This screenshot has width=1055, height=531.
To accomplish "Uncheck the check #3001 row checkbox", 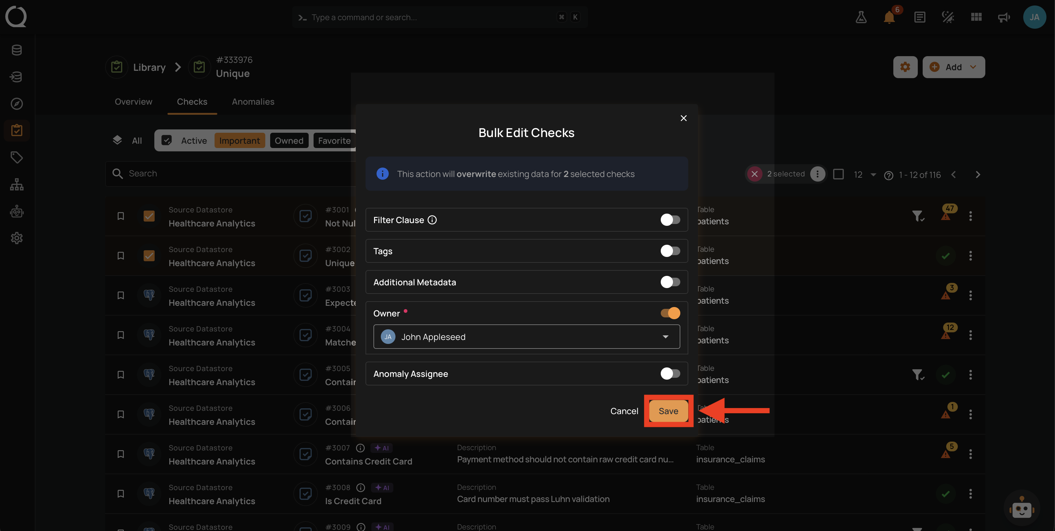I will pos(149,216).
